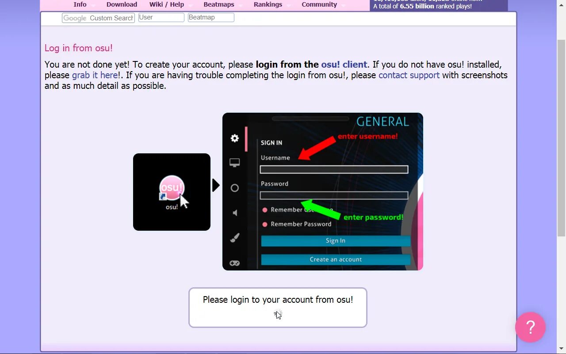Follow the grab it here link

click(95, 75)
